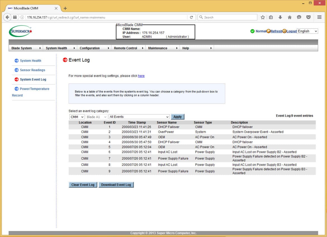Screen dimensions: 327x237
Task: Select timestamp '2000/06/30 05:47:49'
Action: coord(136,137)
